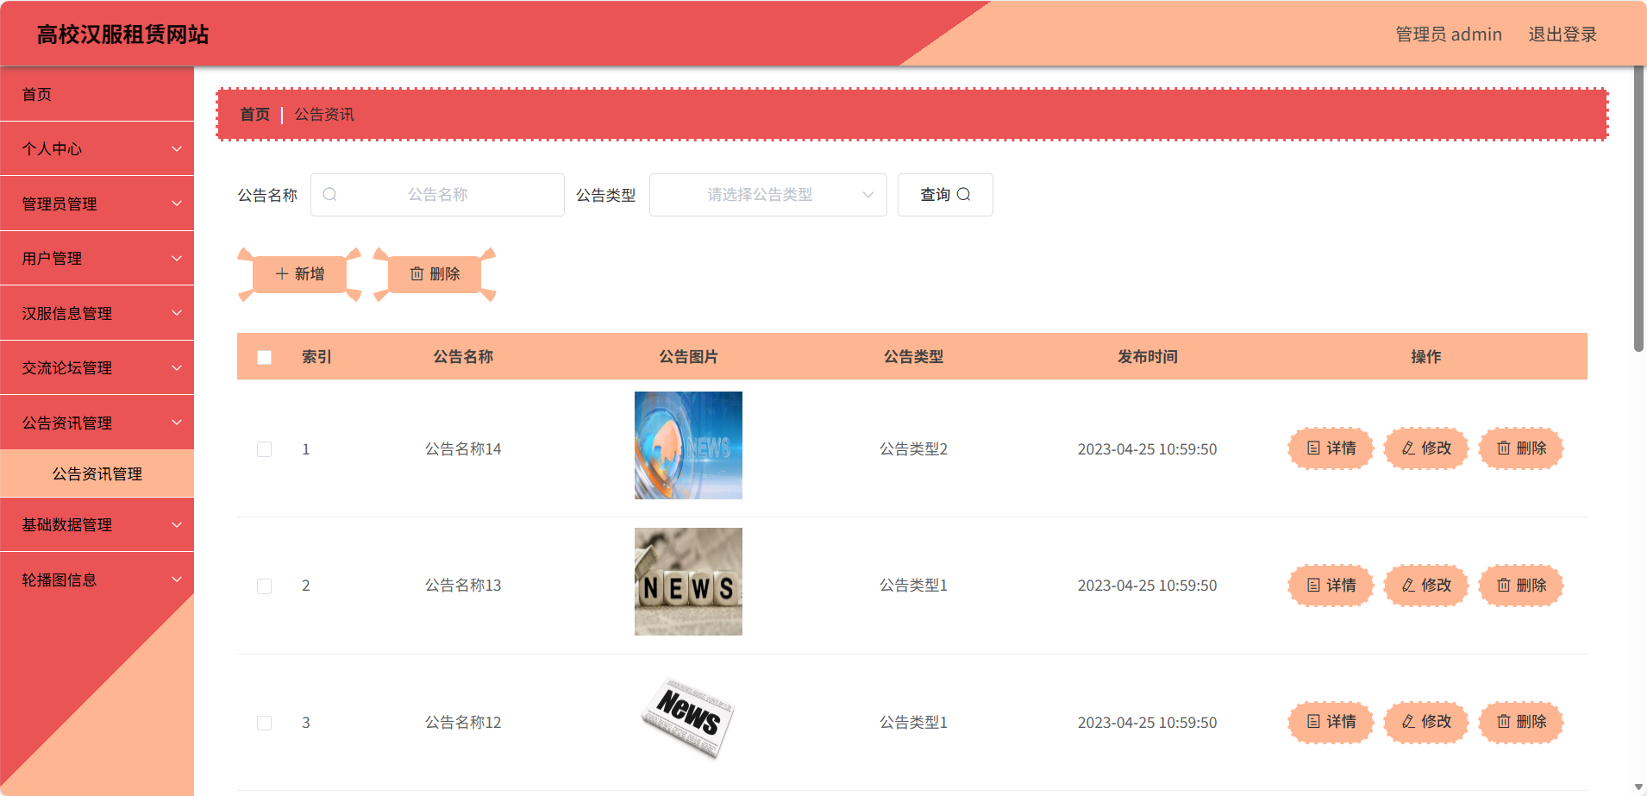Image resolution: width=1647 pixels, height=796 pixels.
Task: Expand 个人中心 sidebar chevron
Action: click(177, 149)
